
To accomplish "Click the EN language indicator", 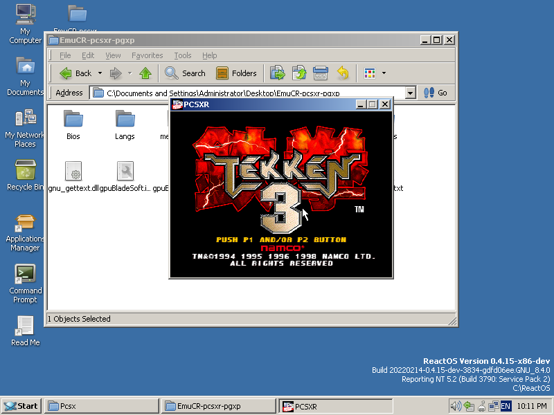I will point(506,406).
